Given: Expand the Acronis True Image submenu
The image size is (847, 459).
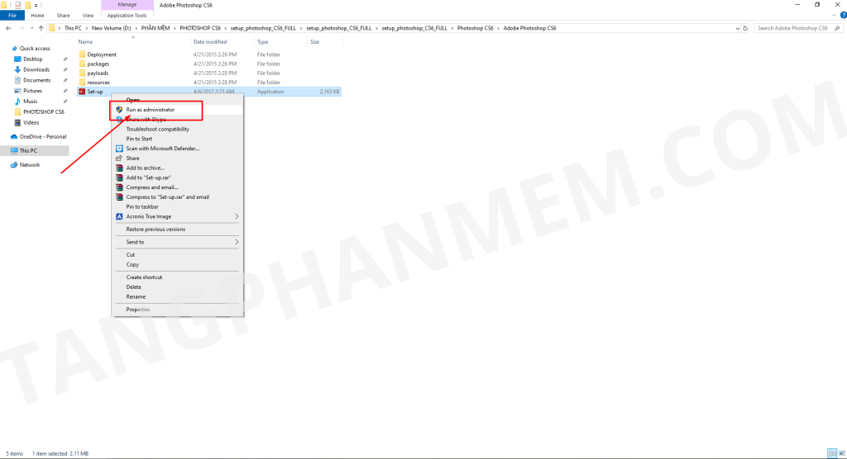Looking at the screenshot, I should tap(237, 216).
